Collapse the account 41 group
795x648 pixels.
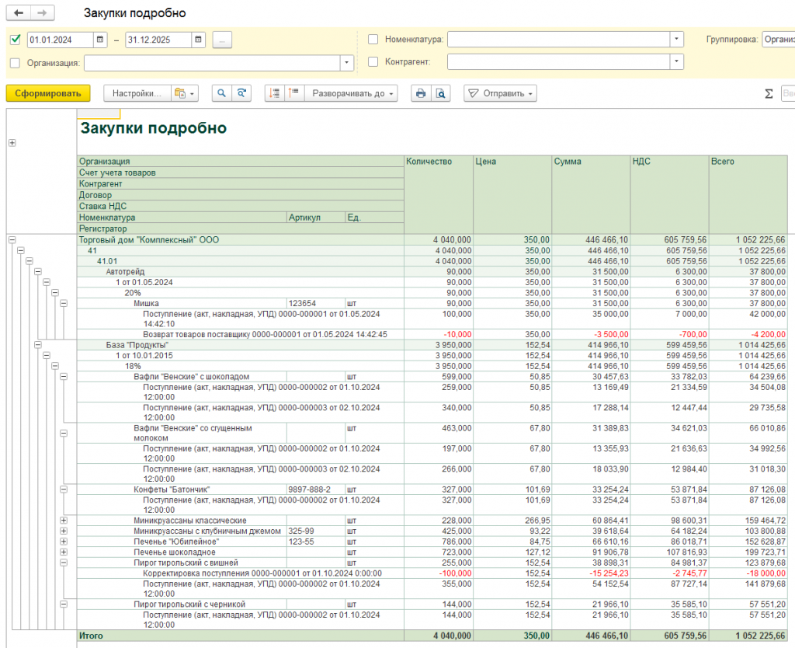(x=21, y=250)
